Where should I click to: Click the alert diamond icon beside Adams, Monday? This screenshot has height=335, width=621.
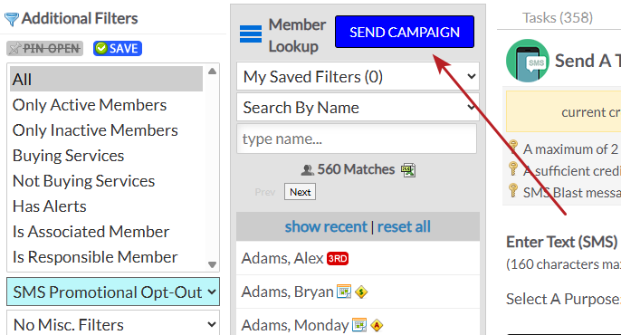click(x=377, y=326)
